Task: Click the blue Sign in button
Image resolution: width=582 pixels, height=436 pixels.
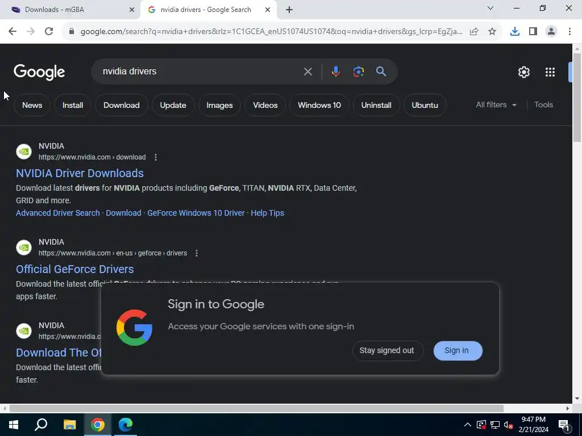Action: [x=458, y=351]
